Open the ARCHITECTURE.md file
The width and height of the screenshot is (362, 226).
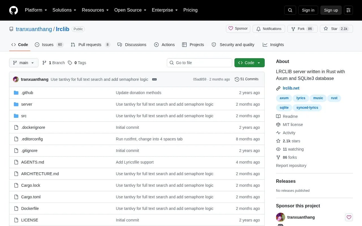coord(40,174)
